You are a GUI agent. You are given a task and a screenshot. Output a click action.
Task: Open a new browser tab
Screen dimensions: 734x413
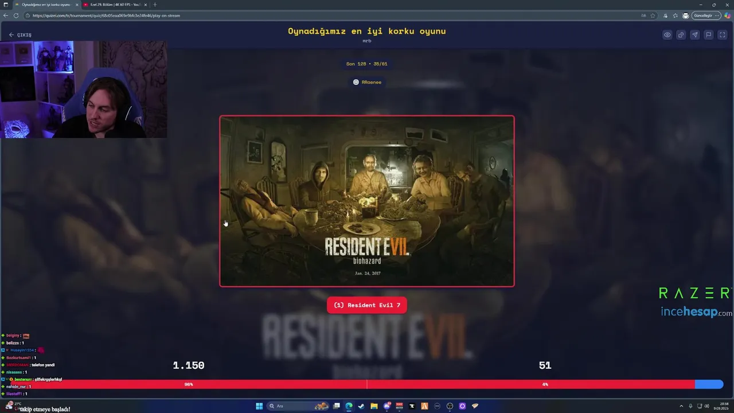coord(155,5)
